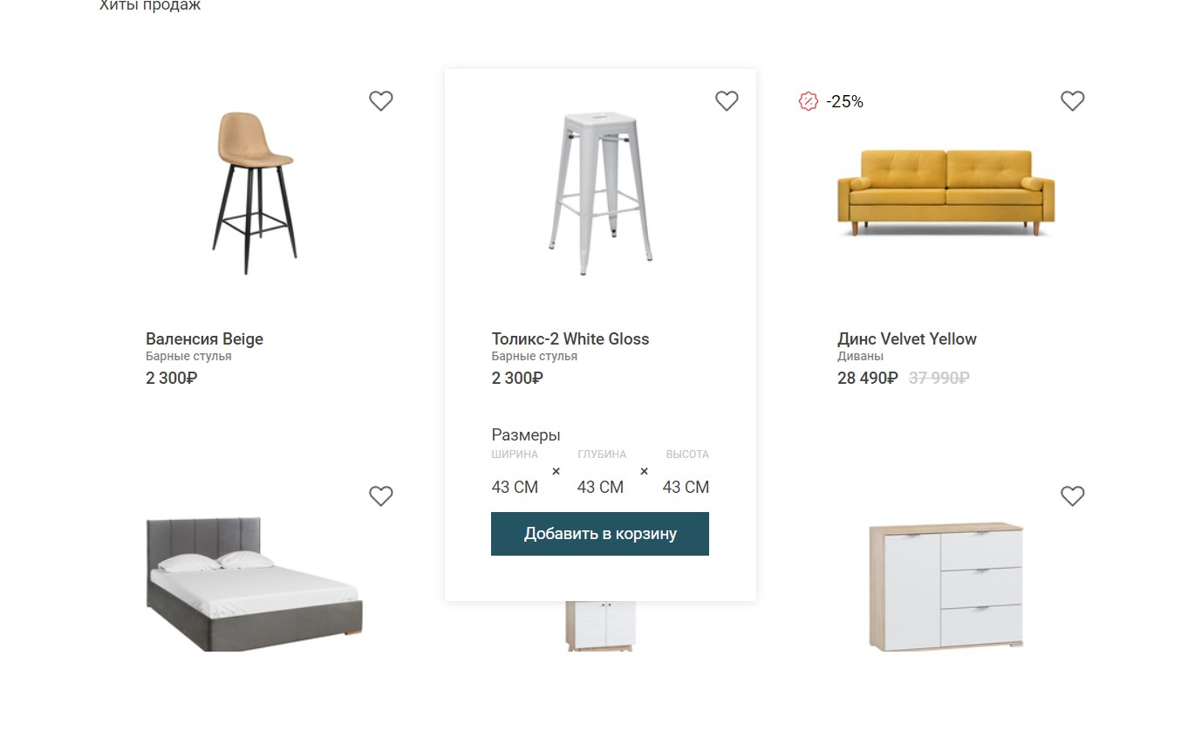Add Валенсия Beige stool to favorites
The image size is (1181, 731).
[380, 101]
